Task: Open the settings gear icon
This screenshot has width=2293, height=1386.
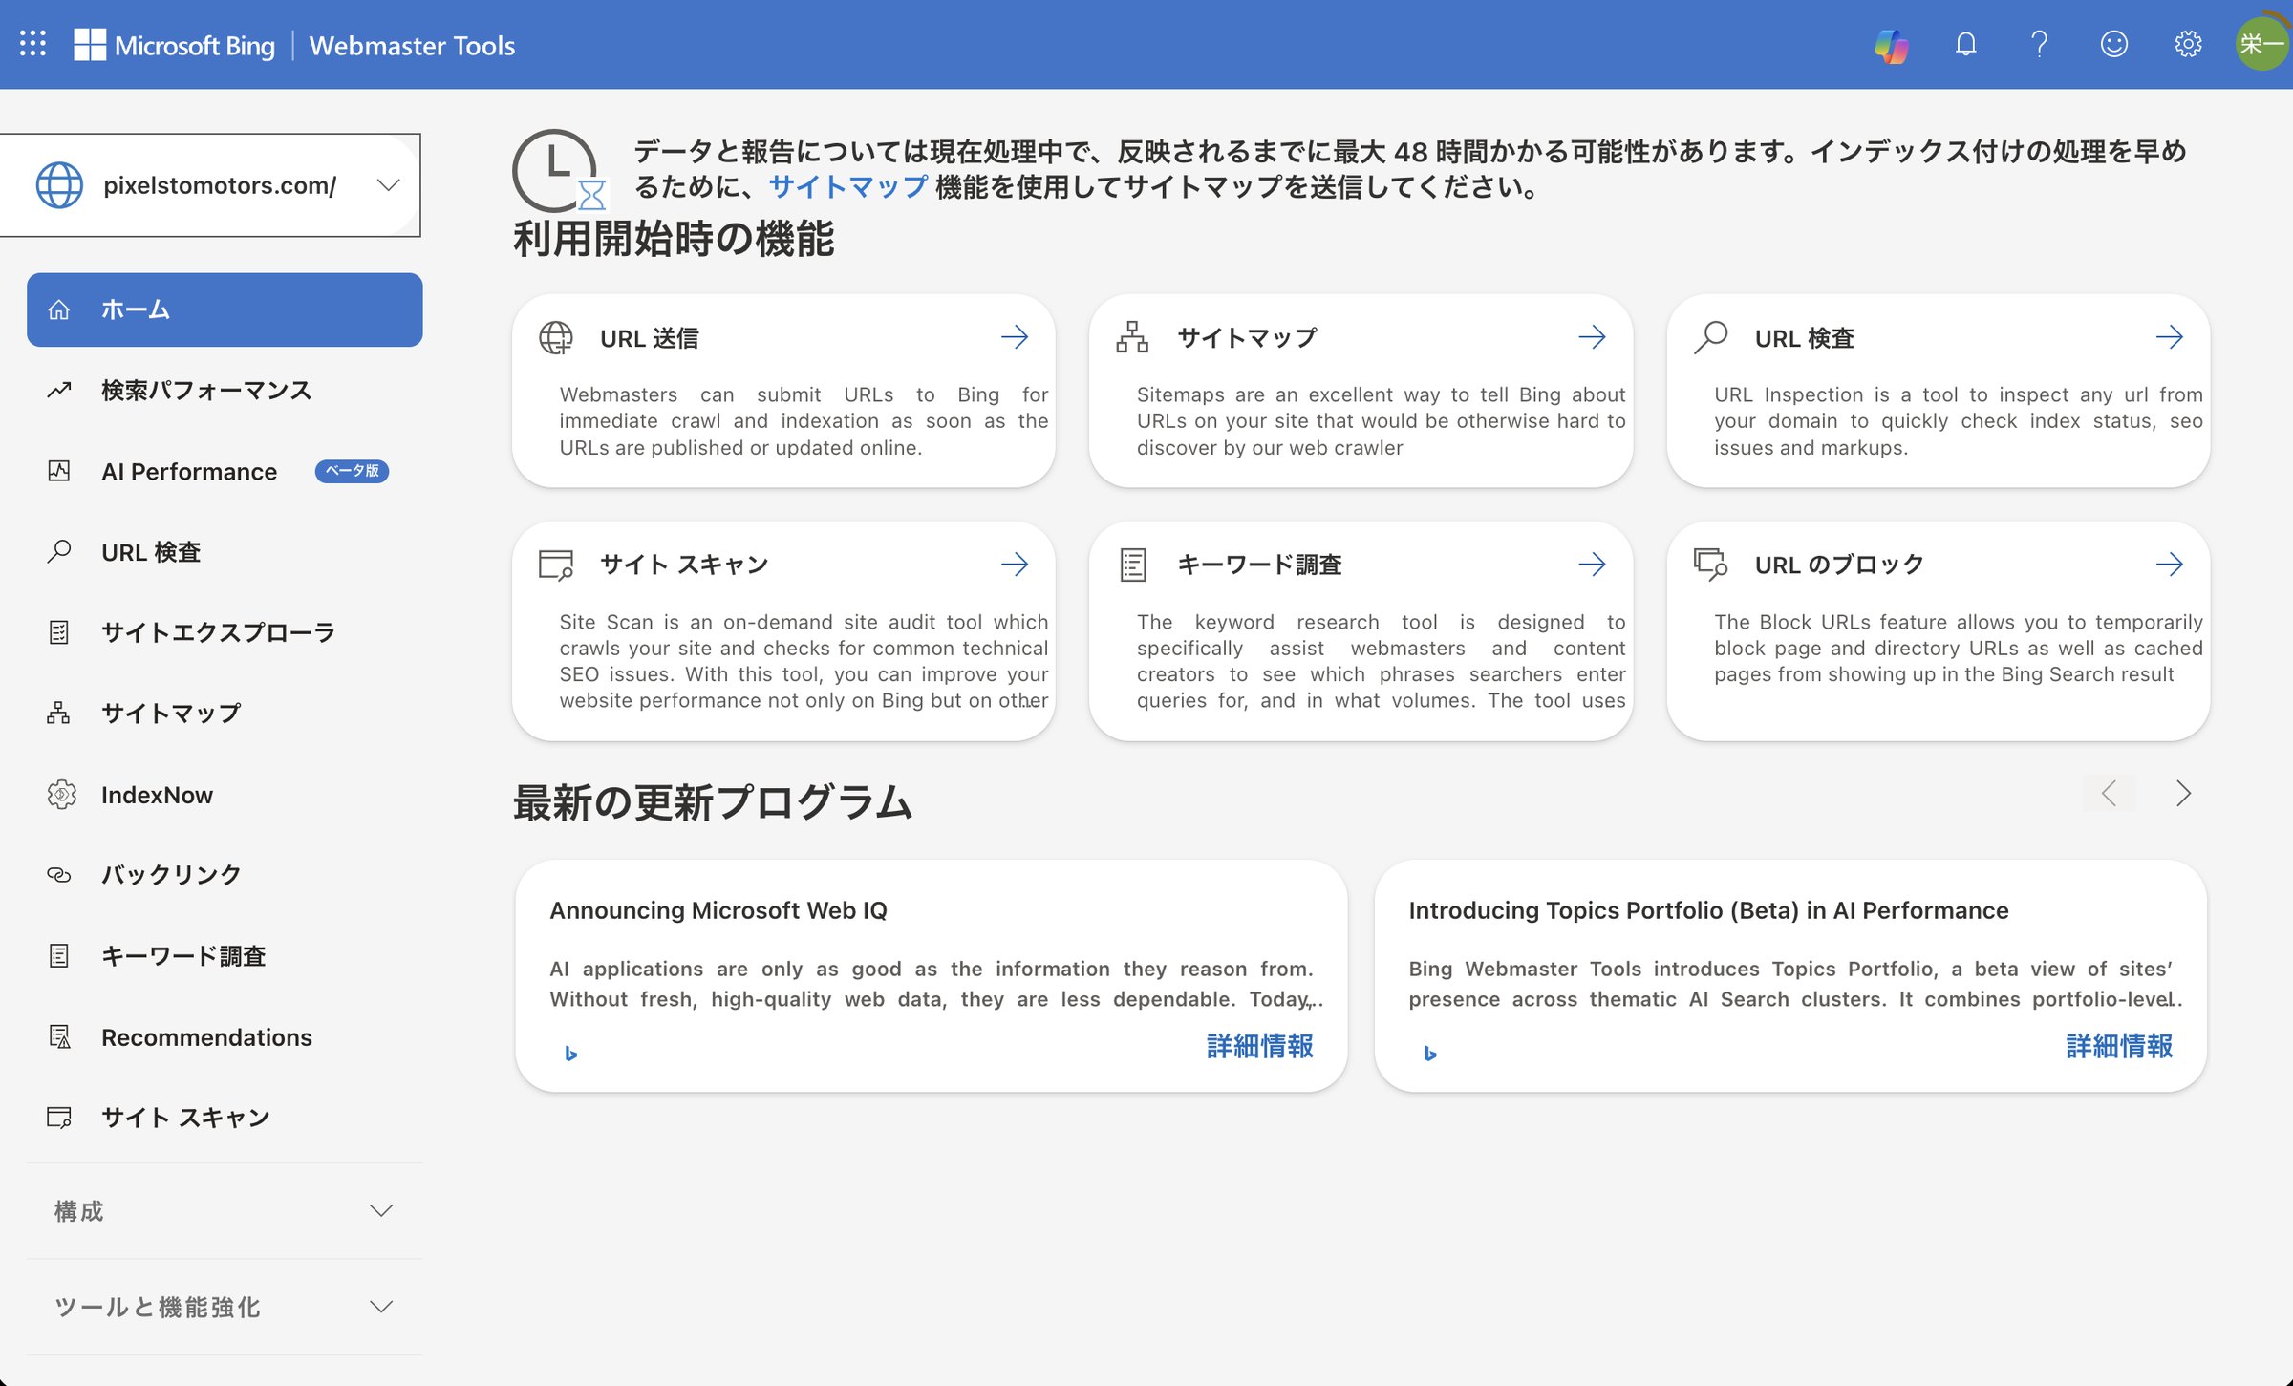Action: click(2188, 44)
